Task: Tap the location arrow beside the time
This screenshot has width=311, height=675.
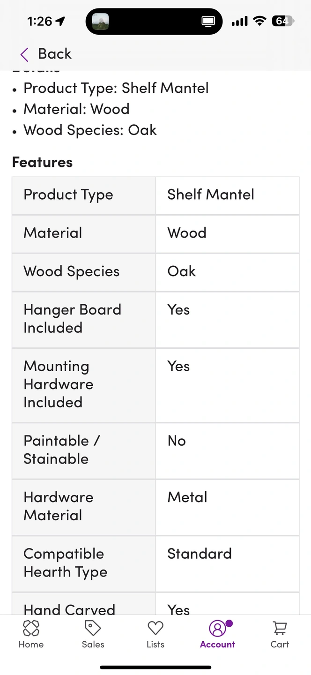Action: pyautogui.click(x=60, y=21)
